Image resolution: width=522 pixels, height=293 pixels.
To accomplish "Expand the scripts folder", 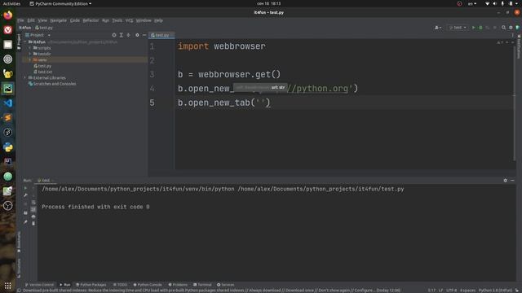I will pyautogui.click(x=30, y=48).
